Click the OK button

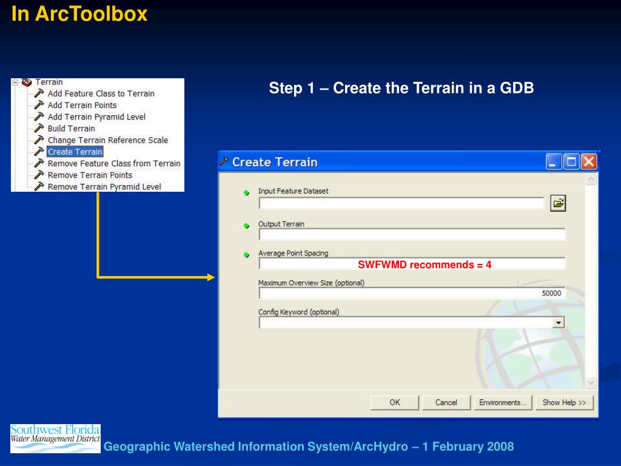(x=394, y=403)
